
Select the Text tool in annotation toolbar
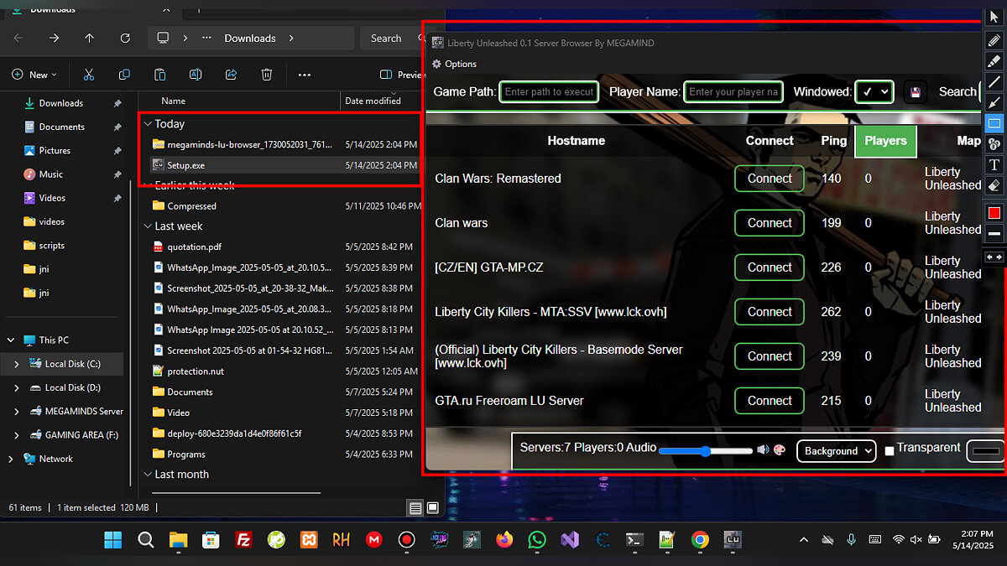tap(994, 164)
